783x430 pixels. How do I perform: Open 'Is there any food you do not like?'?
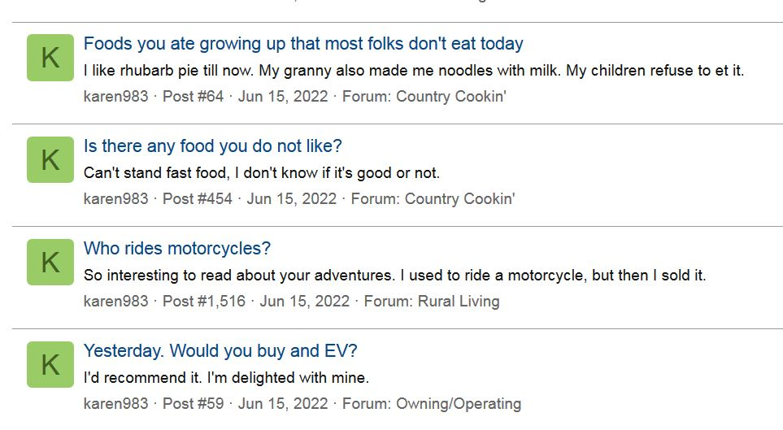tap(213, 146)
